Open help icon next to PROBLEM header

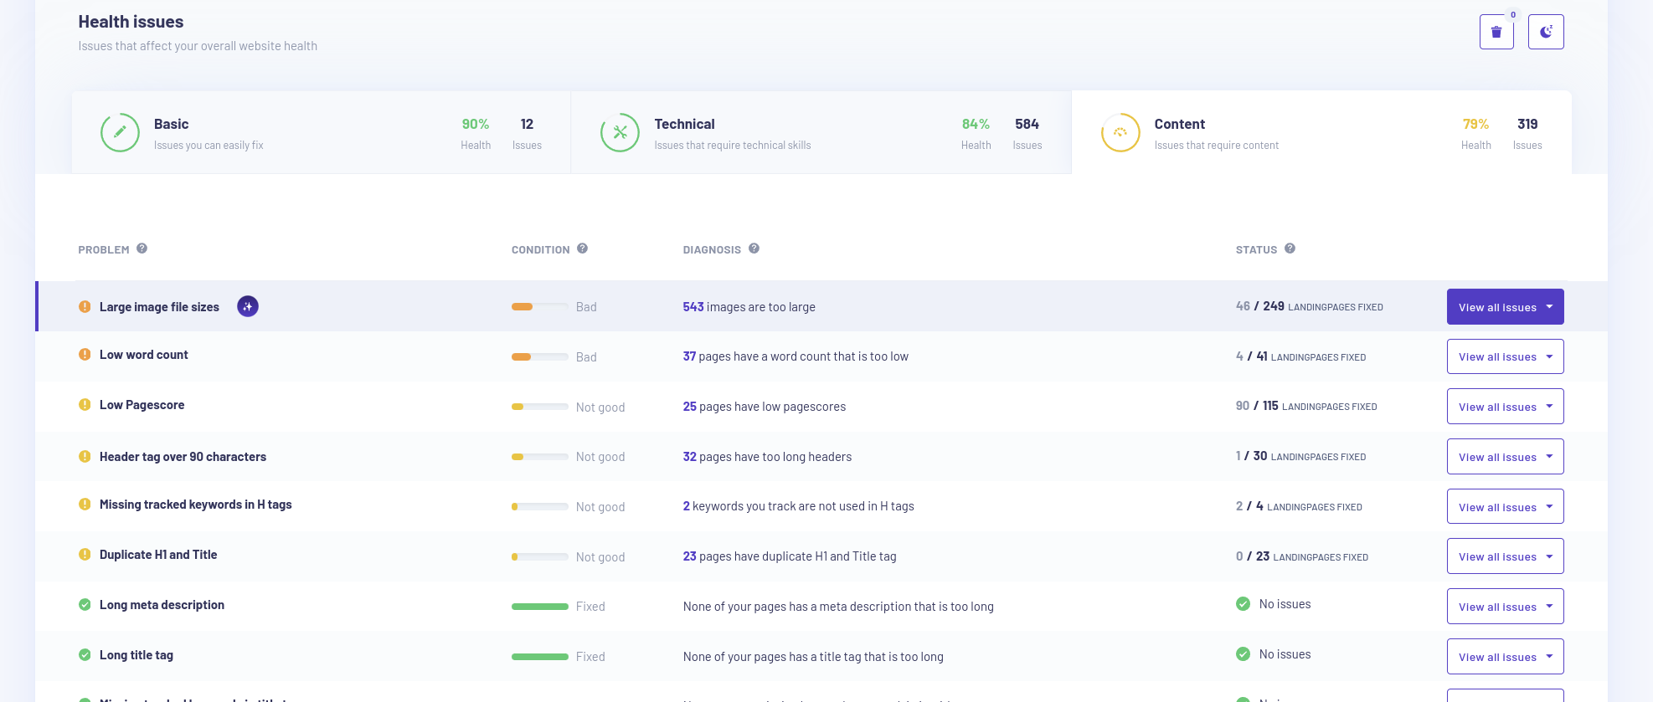pos(142,249)
